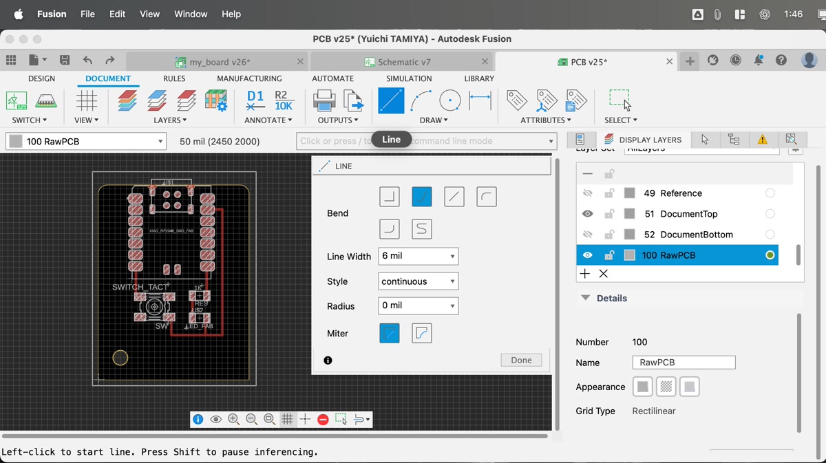Click the Switch to Schematic icon
This screenshot has width=826, height=463.
coord(17,101)
